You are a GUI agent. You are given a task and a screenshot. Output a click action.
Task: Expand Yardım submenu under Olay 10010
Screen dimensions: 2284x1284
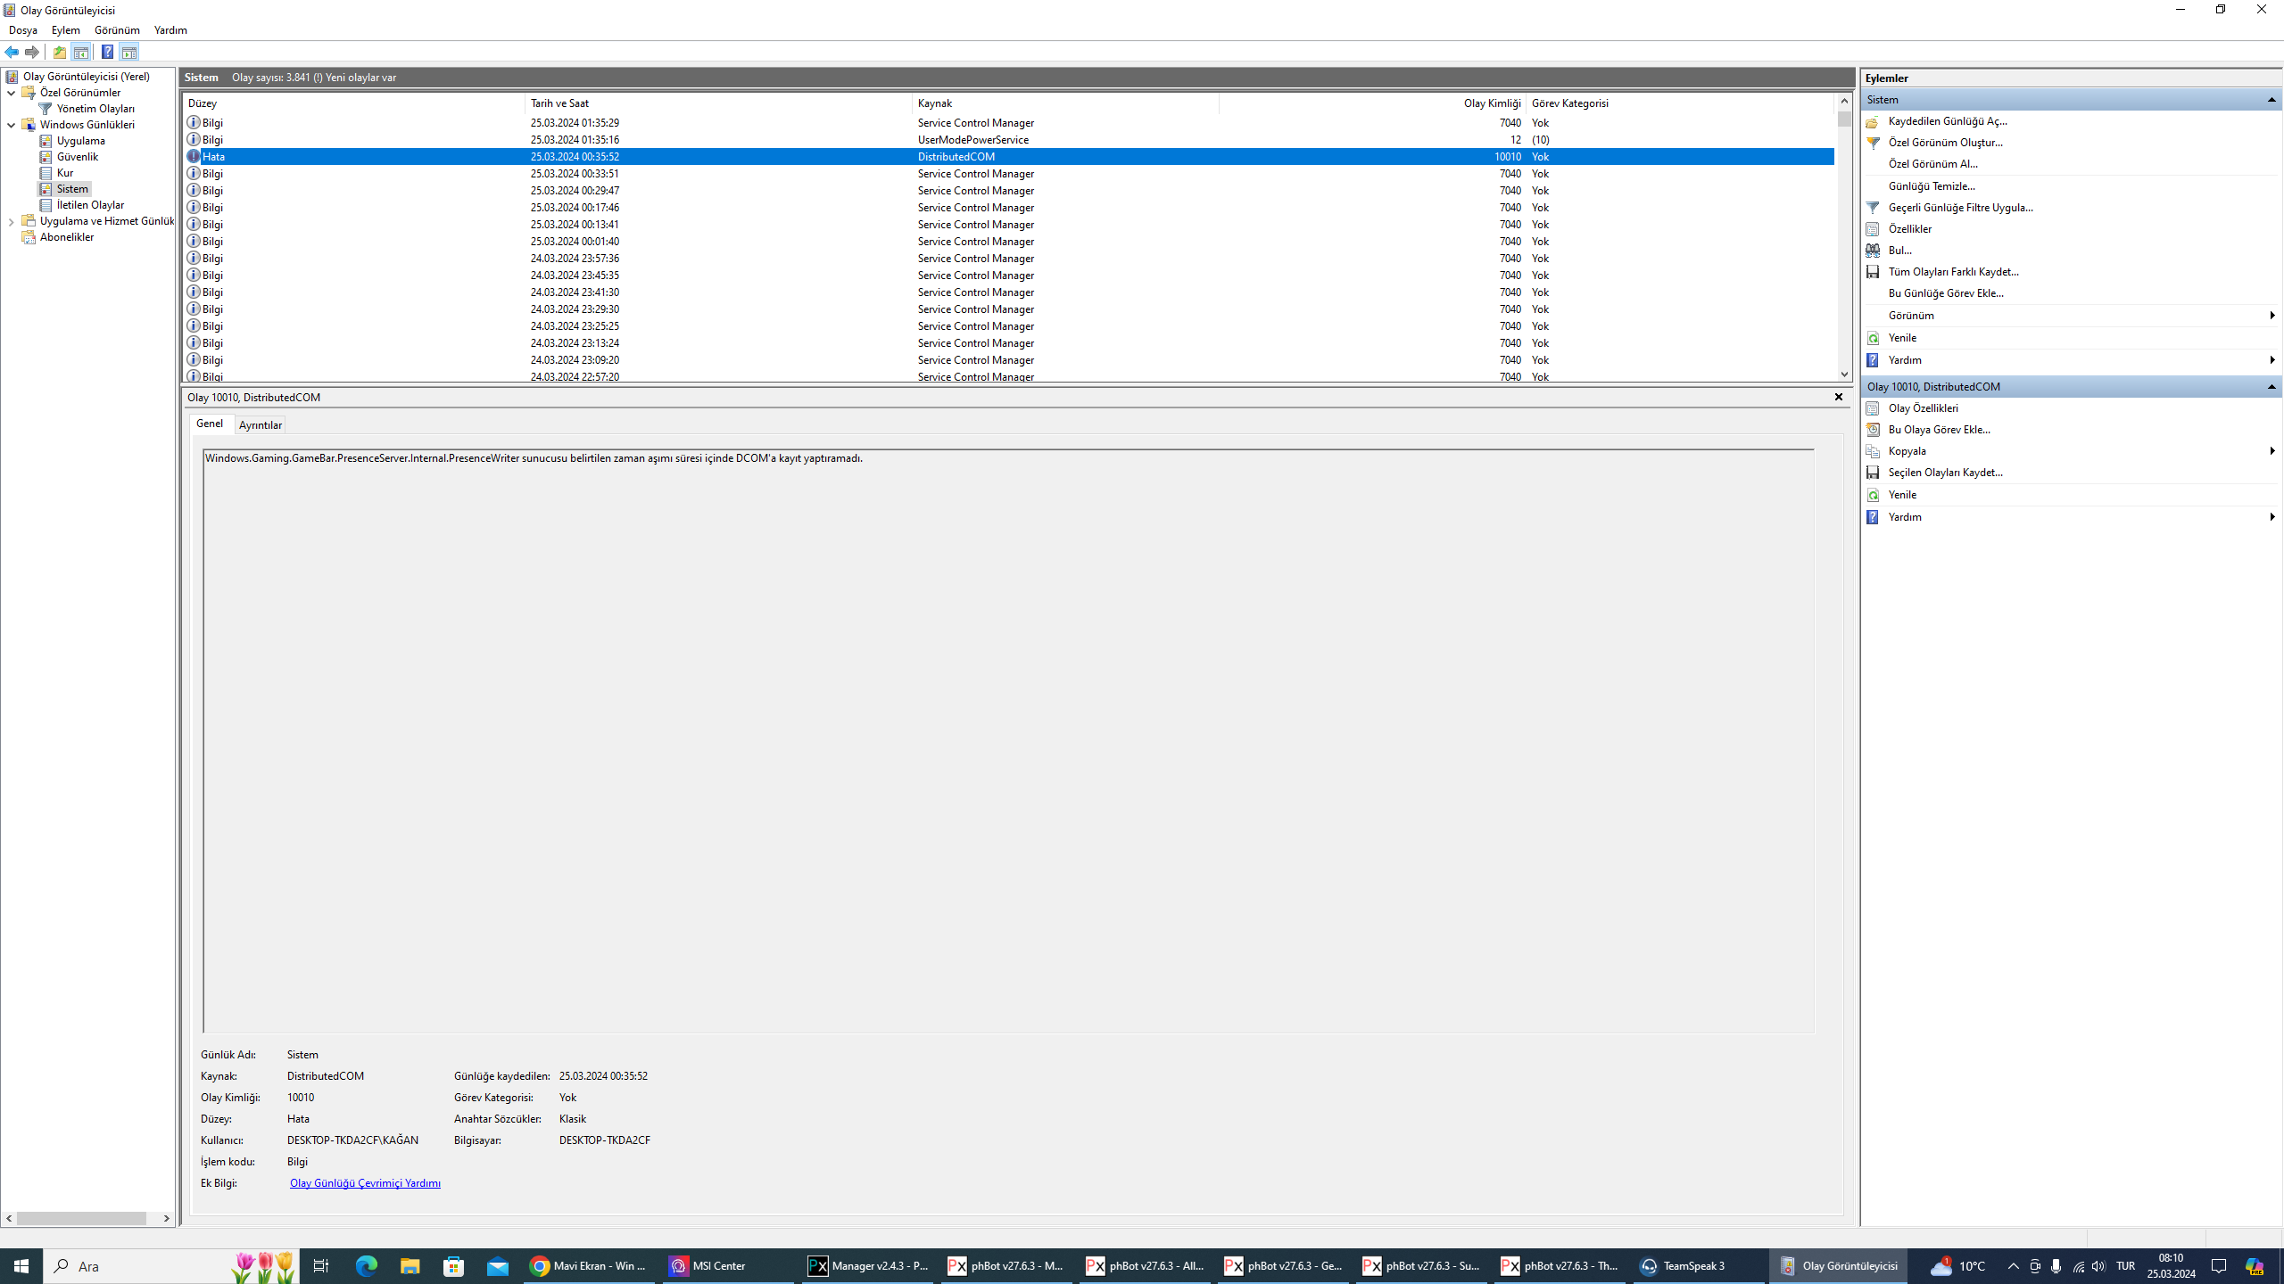click(2272, 517)
